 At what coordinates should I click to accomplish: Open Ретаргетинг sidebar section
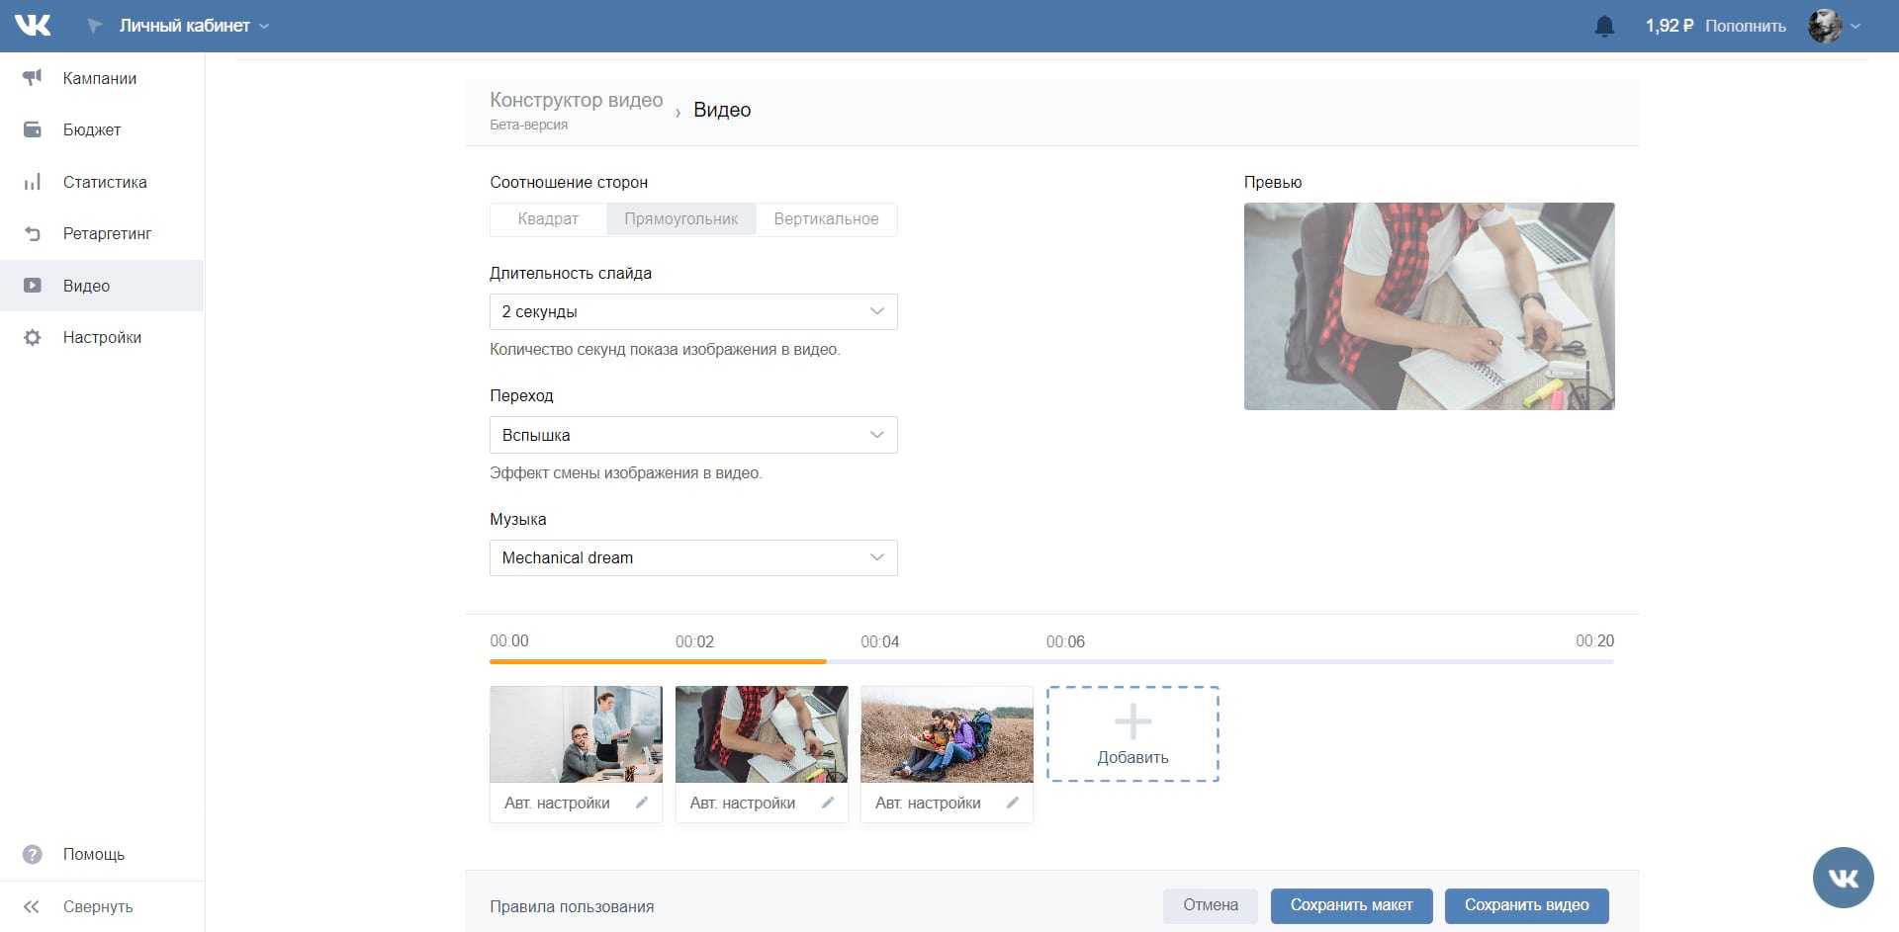(107, 234)
